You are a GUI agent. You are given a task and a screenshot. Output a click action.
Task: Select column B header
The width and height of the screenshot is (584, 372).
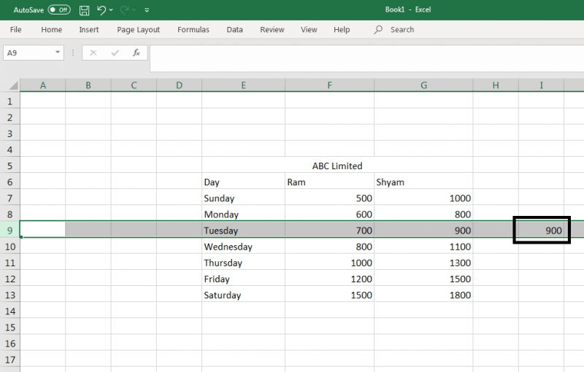88,85
